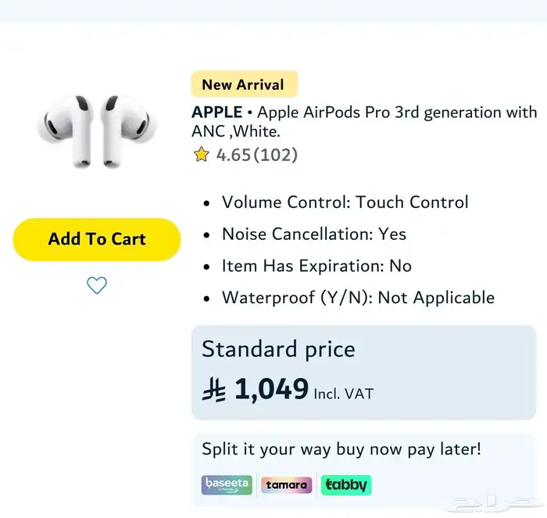Click the Waterproof: Not Applicable spec
The height and width of the screenshot is (518, 547).
point(358,298)
